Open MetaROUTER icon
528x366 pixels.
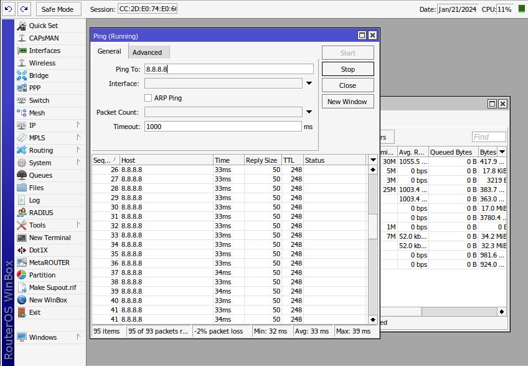(x=22, y=262)
